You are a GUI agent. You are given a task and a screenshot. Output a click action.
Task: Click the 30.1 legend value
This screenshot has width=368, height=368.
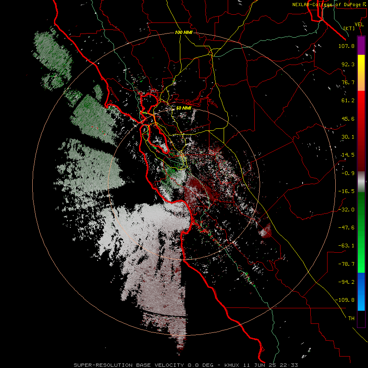click(x=348, y=137)
